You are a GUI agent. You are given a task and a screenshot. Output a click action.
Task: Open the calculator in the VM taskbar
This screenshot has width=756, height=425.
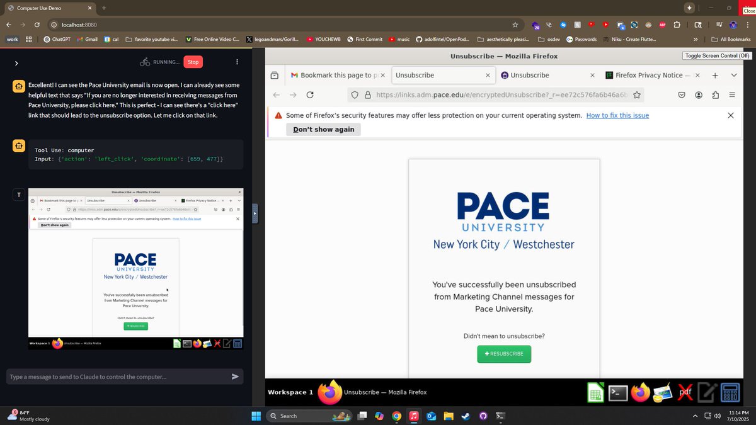730,393
